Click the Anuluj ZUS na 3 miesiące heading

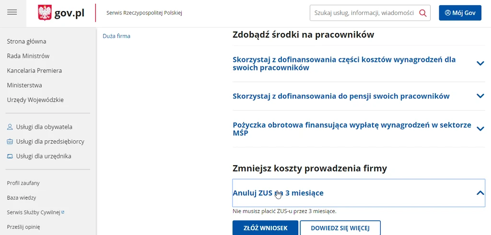pyautogui.click(x=278, y=193)
